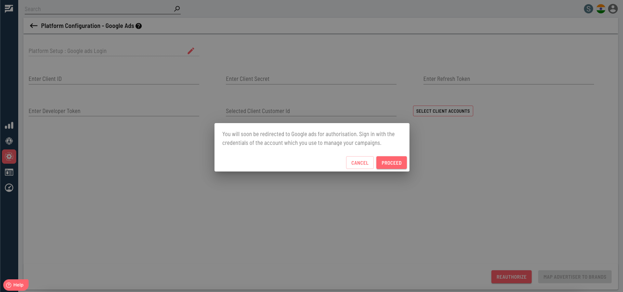Image resolution: width=623 pixels, height=292 pixels.
Task: Click the India flag icon
Action: 601,9
